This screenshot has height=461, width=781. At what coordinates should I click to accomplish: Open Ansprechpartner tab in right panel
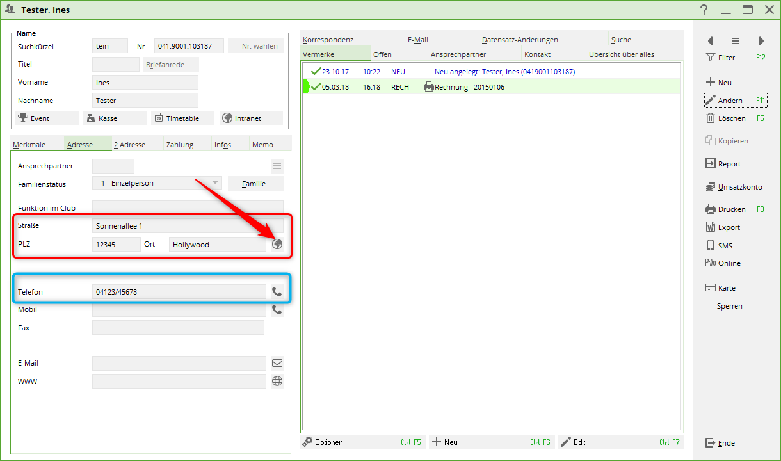pyautogui.click(x=476, y=54)
